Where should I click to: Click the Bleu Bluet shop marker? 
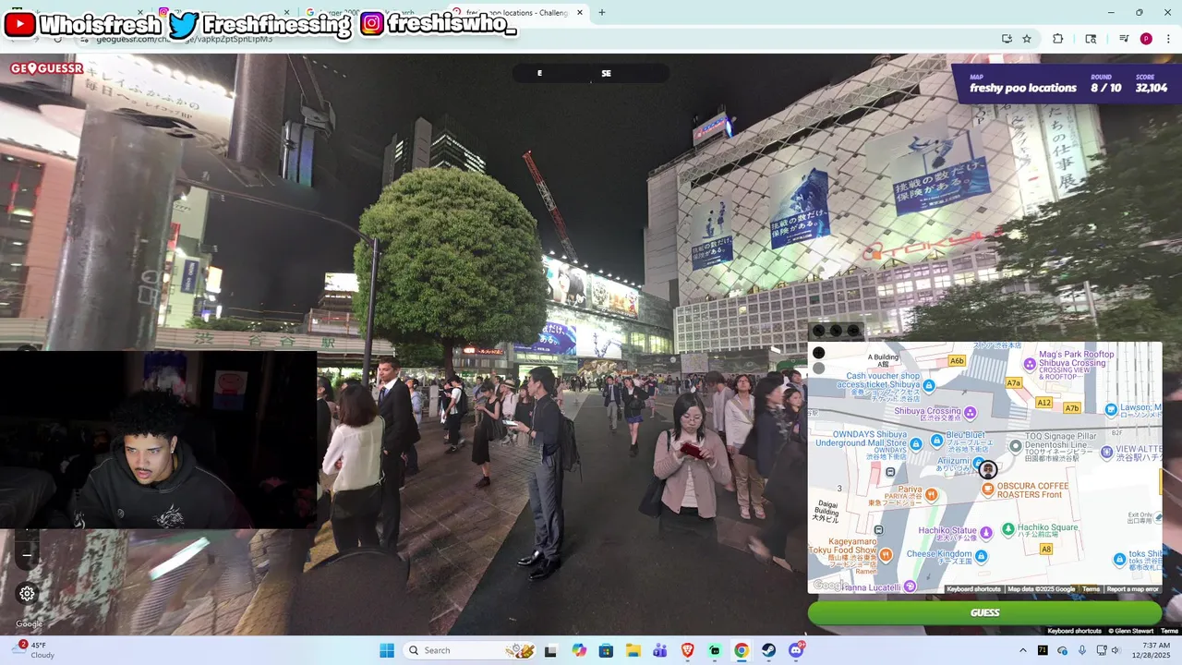pyautogui.click(x=937, y=441)
